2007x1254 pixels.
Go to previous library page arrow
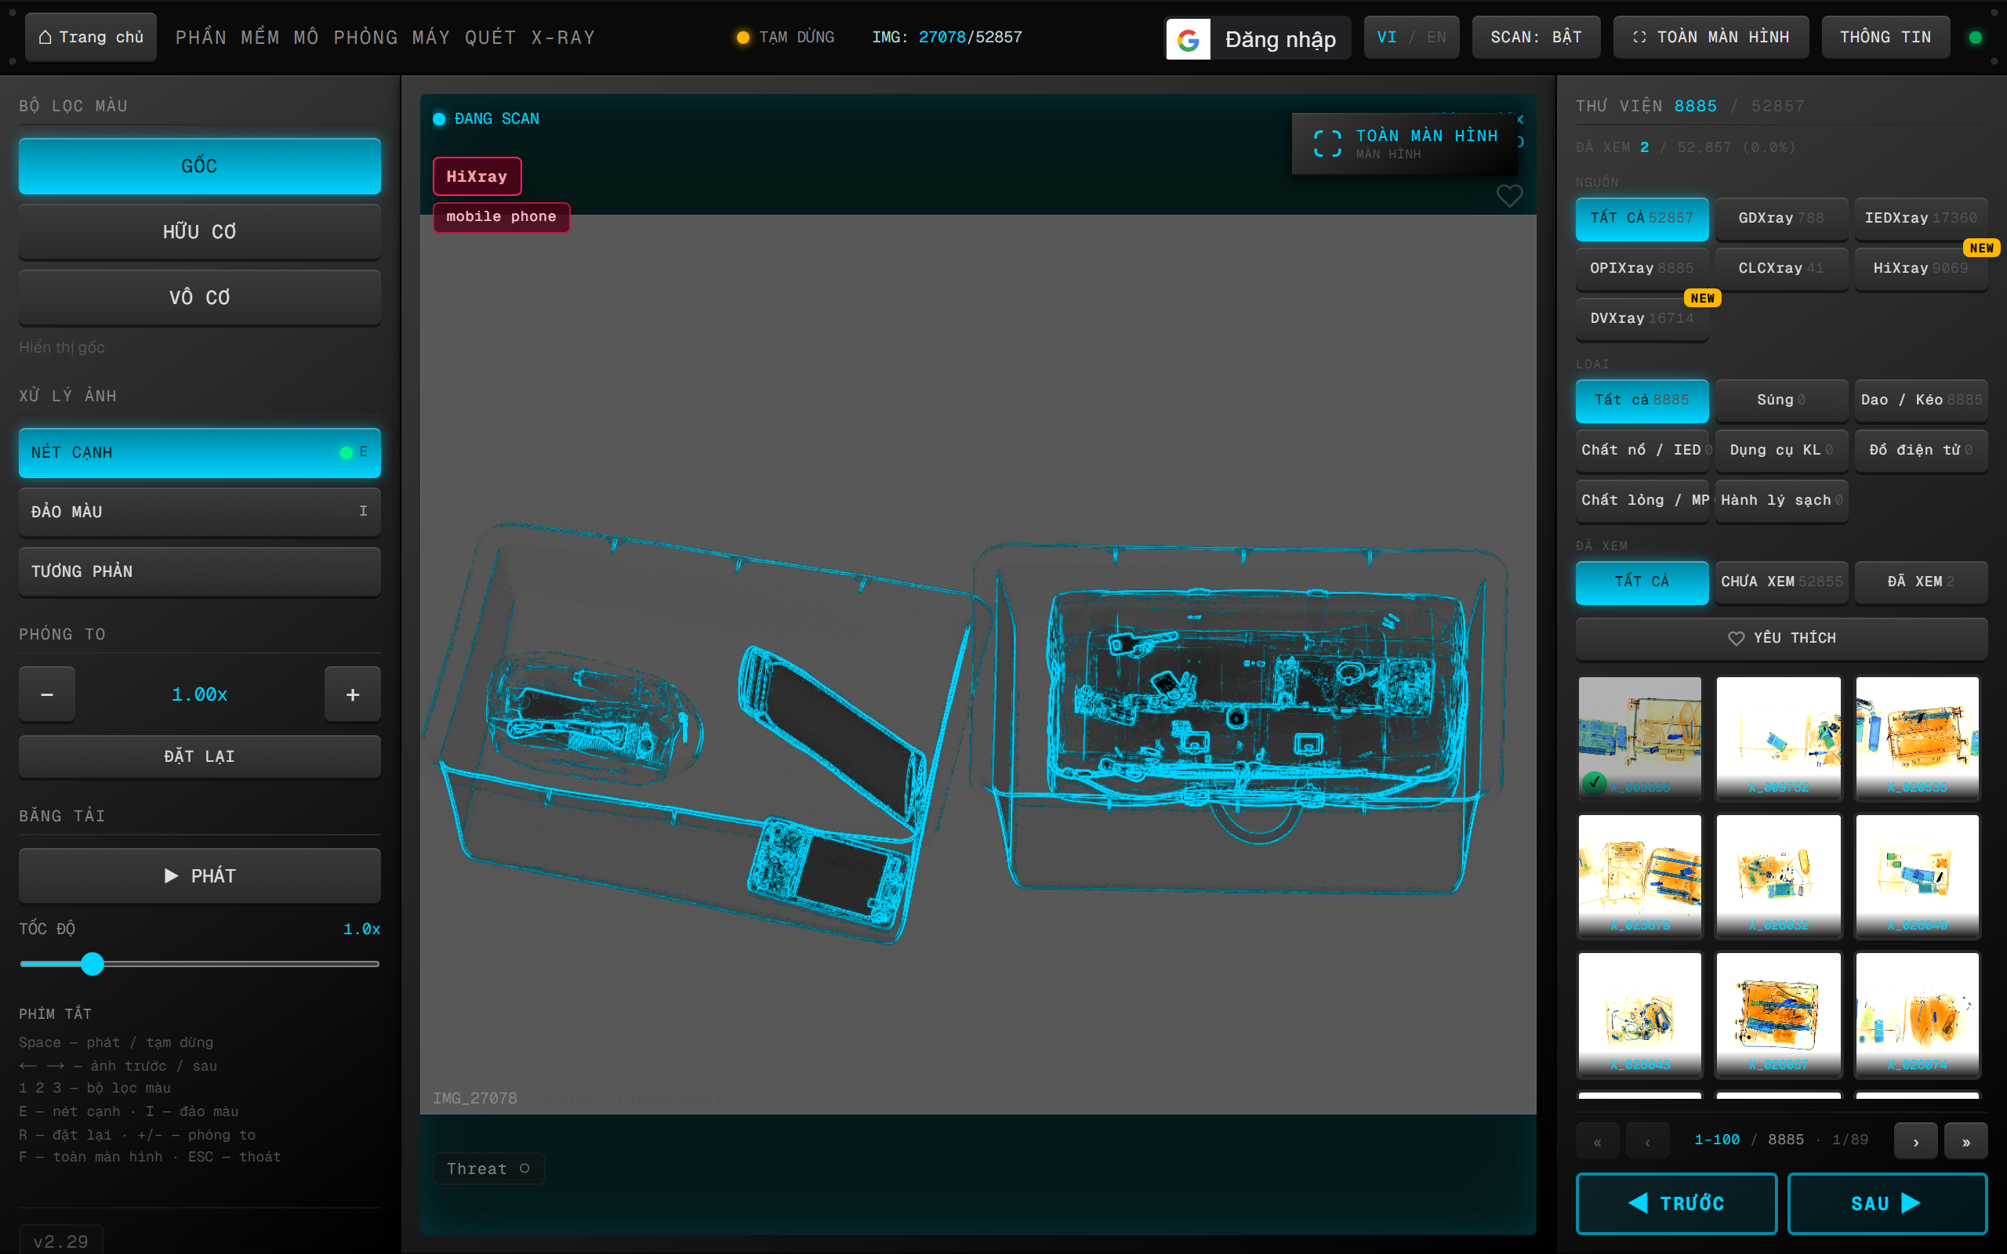[x=1647, y=1141]
